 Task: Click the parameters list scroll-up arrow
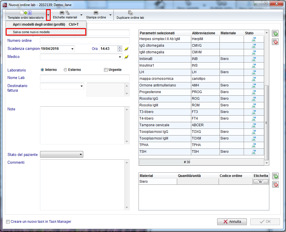click(x=267, y=33)
